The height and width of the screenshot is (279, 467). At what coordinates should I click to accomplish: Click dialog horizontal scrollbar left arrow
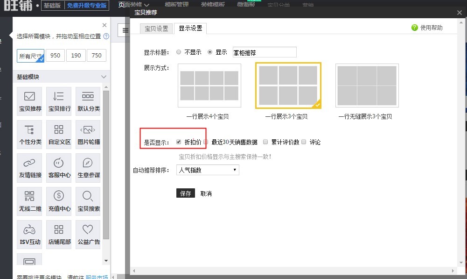(x=134, y=271)
